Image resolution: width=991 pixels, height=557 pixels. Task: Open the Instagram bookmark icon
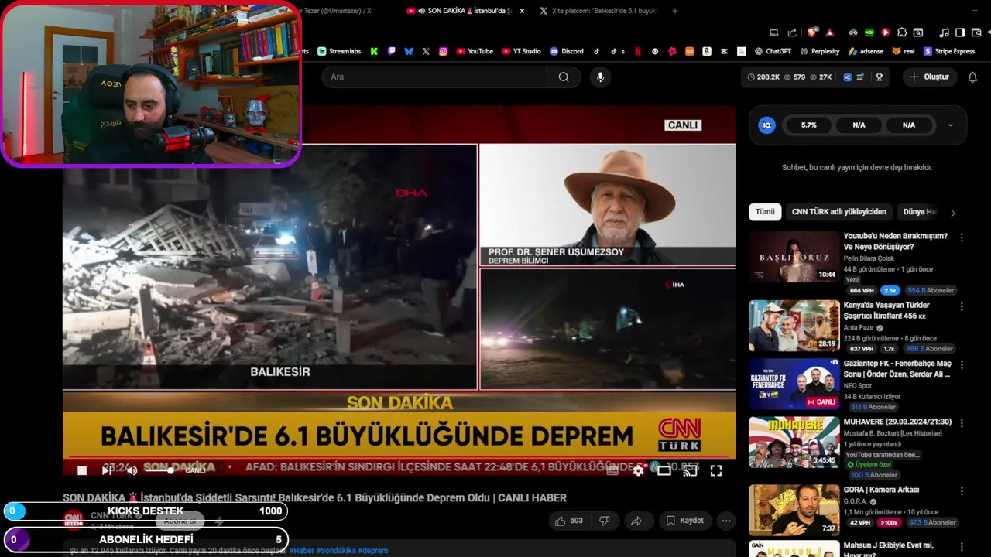pos(443,51)
